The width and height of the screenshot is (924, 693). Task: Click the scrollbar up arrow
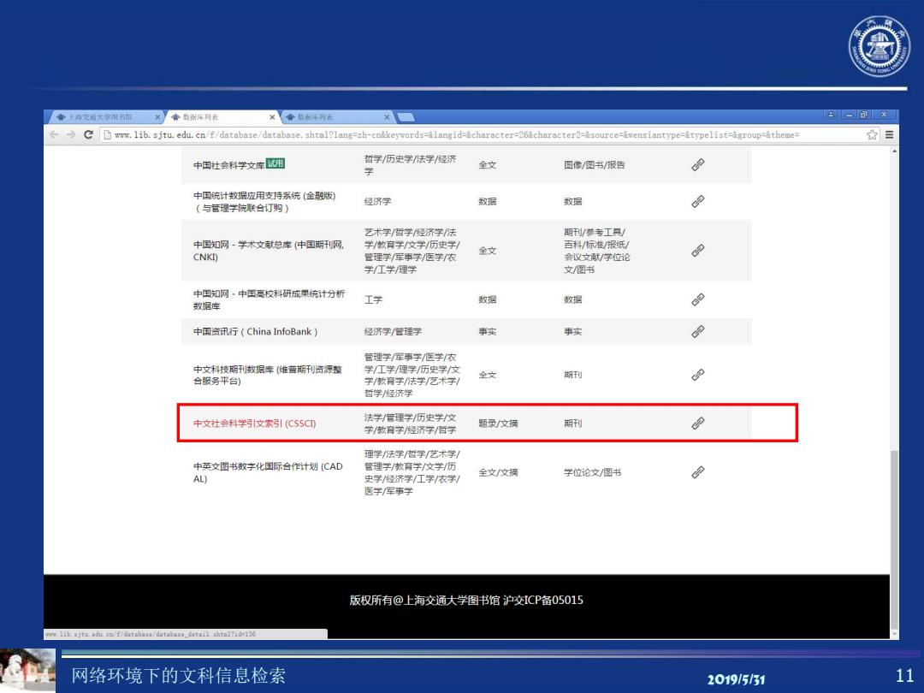895,151
